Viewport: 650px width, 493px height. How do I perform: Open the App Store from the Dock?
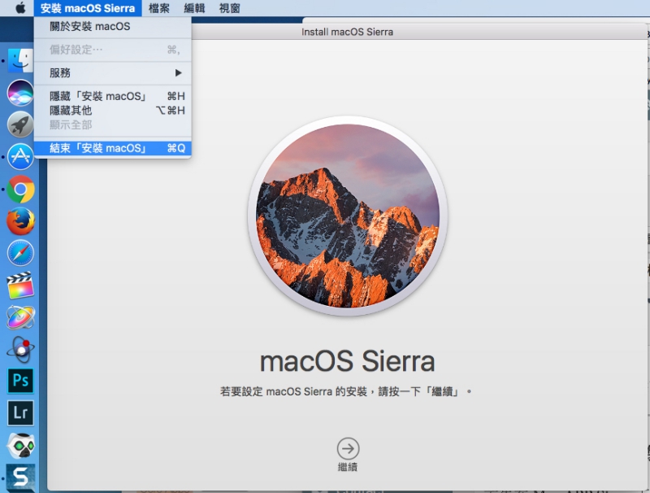coord(20,156)
